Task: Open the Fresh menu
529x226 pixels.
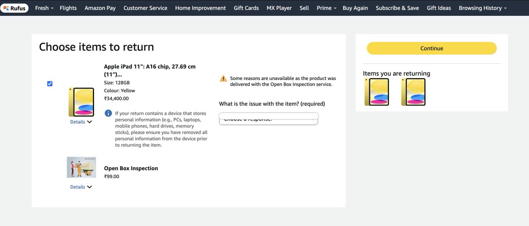Action: [x=44, y=8]
